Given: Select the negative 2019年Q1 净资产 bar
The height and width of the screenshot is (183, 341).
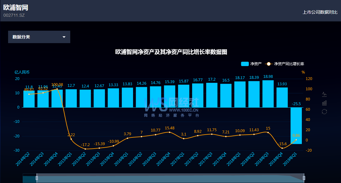Looking at the screenshot, I should point(296,126).
